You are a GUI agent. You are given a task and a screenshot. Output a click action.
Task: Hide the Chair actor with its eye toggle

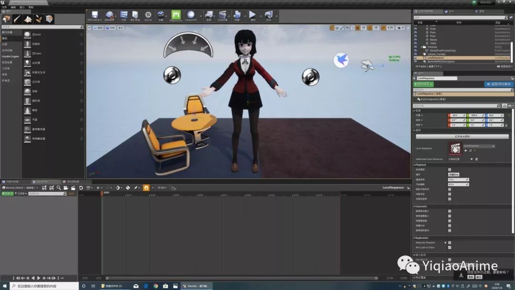[416, 29]
